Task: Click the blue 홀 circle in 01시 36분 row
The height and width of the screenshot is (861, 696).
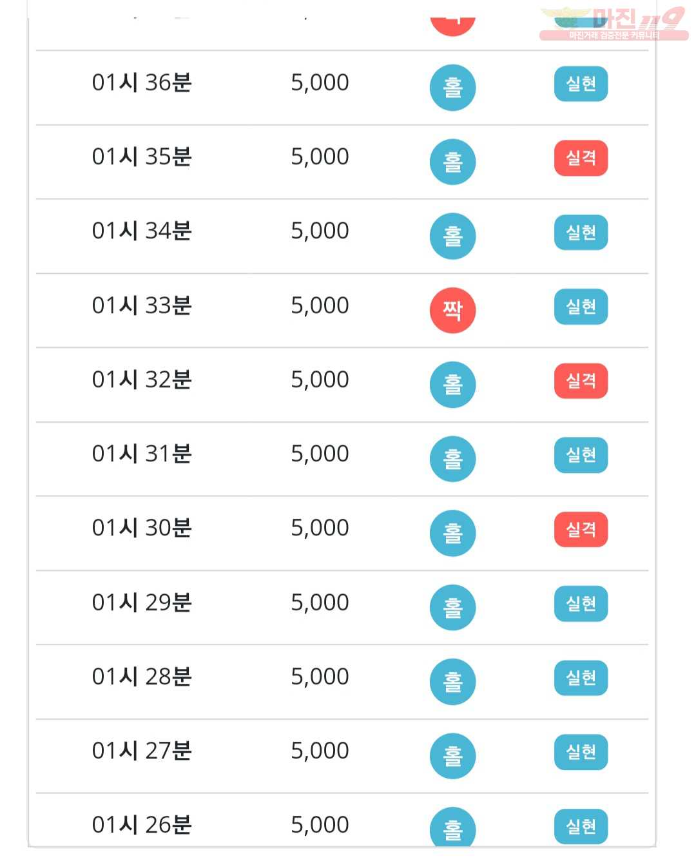Action: (x=452, y=88)
